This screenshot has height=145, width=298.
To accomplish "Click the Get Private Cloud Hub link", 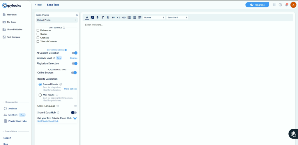I will pos(48,121).
